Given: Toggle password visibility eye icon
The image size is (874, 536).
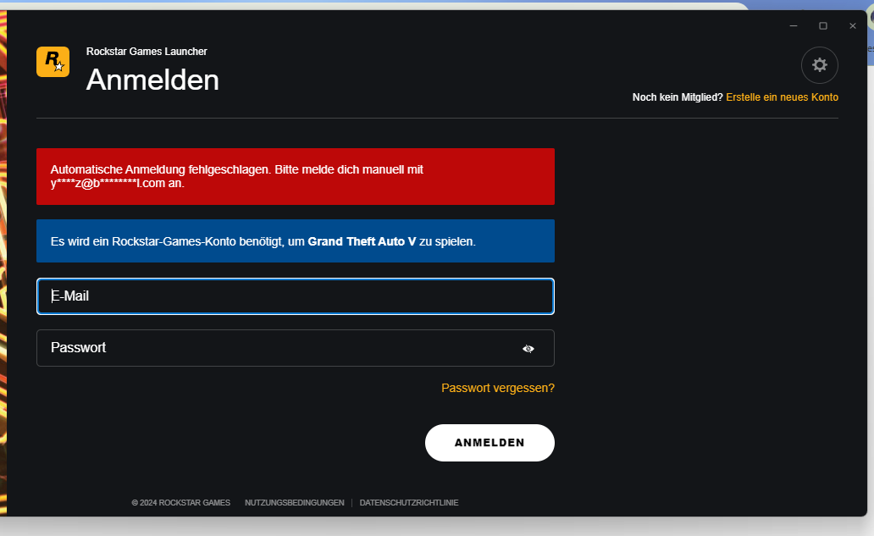Looking at the screenshot, I should pos(528,349).
